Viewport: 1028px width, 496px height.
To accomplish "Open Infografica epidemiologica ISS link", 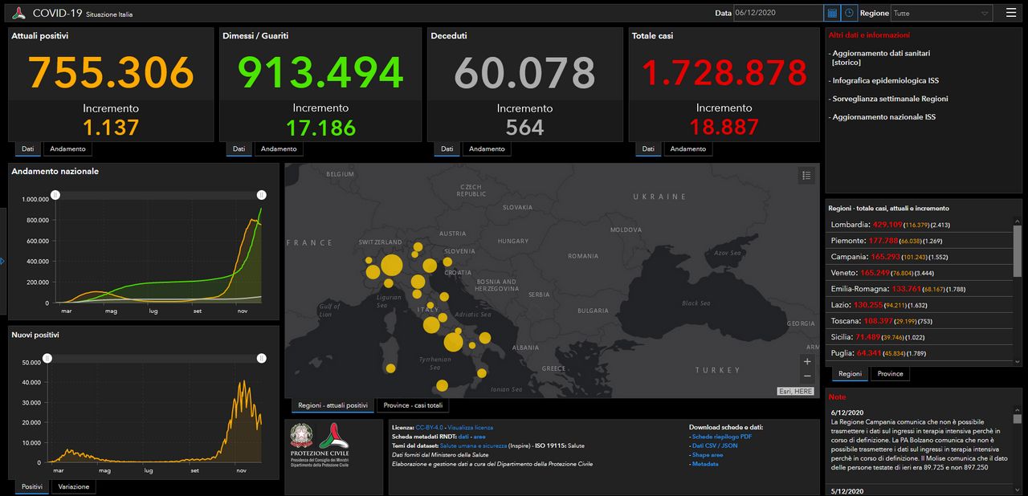I will pyautogui.click(x=884, y=80).
